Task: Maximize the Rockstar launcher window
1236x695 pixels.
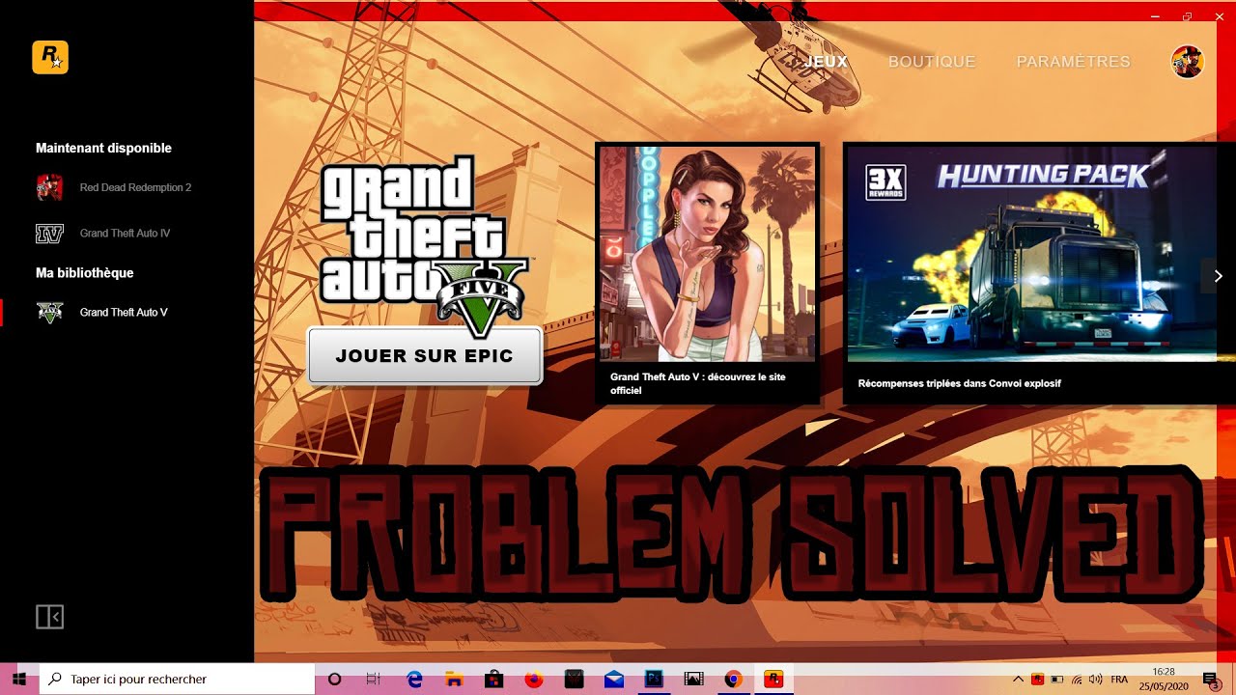Action: (x=1187, y=16)
